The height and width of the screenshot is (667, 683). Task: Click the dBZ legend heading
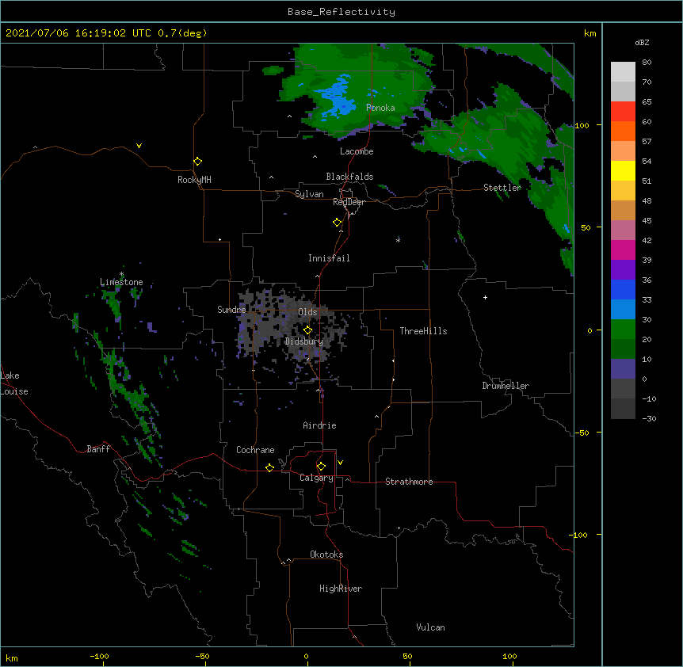(642, 42)
